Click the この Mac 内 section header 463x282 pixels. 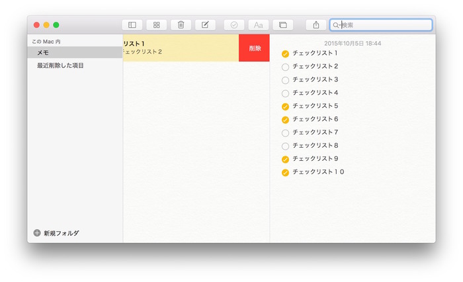[46, 42]
